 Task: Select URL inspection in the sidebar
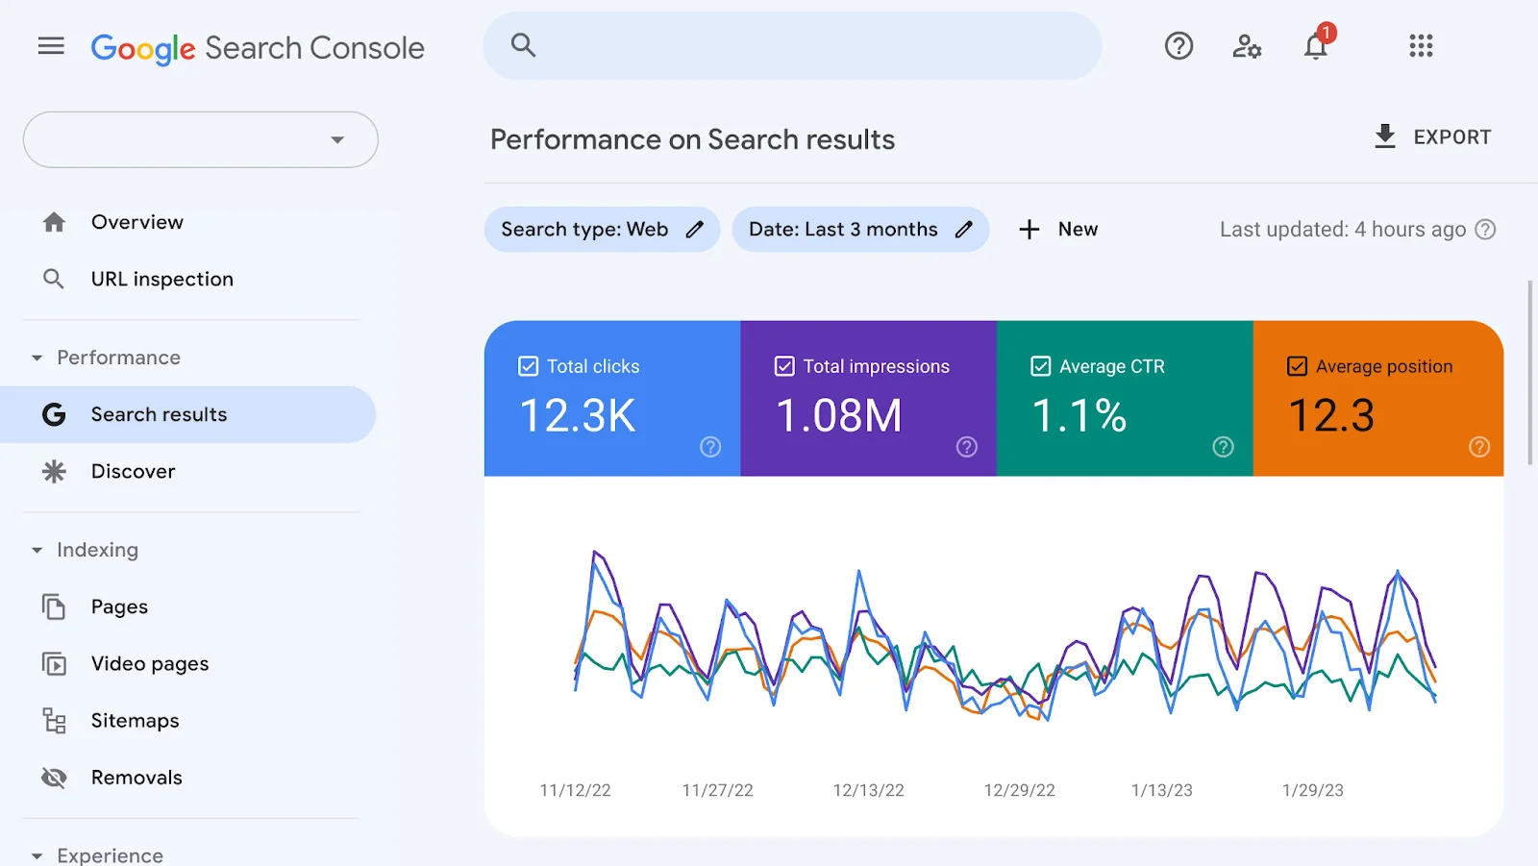click(161, 279)
